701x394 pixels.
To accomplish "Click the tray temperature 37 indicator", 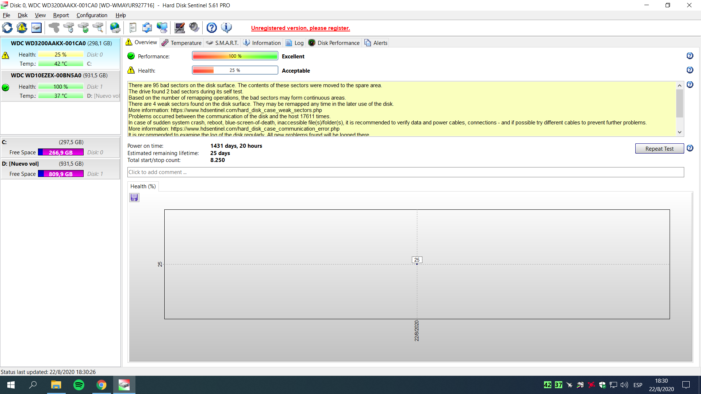I will click(558, 385).
